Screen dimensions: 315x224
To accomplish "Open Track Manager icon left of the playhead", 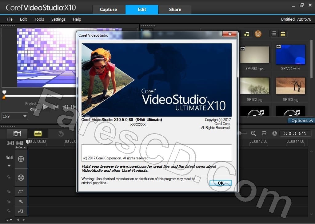I will 20,143.
